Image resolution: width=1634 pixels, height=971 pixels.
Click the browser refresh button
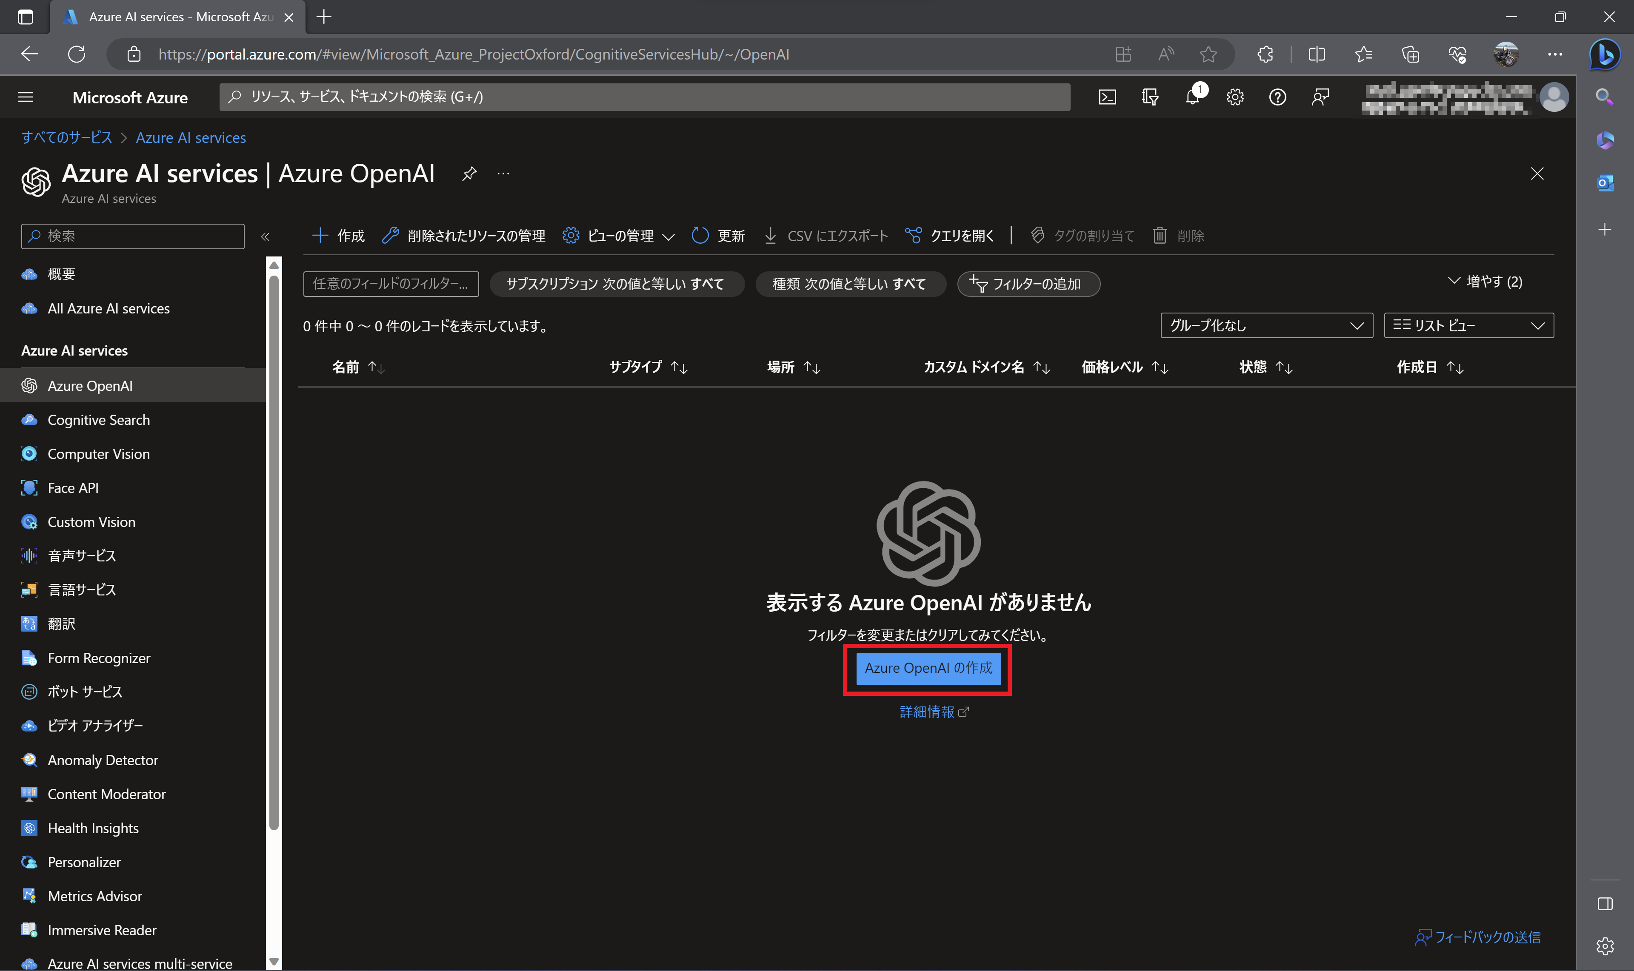coord(77,54)
